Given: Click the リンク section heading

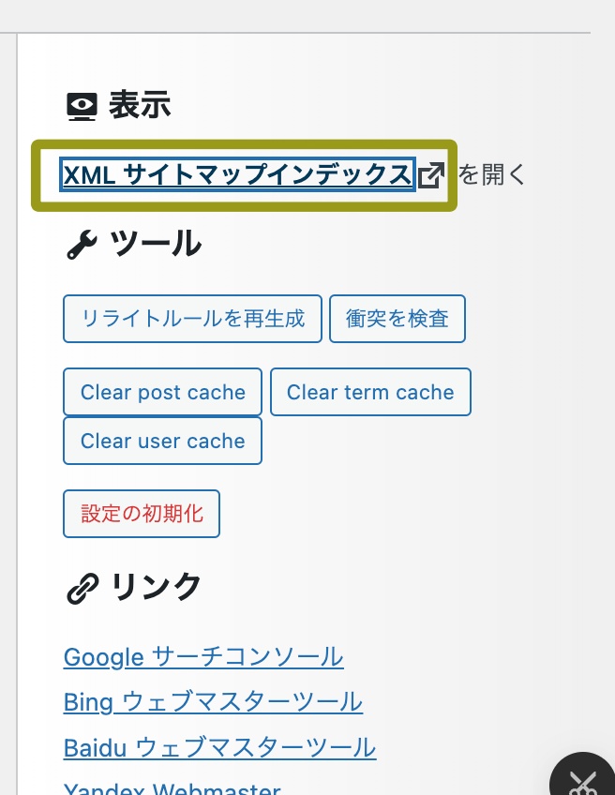Looking at the screenshot, I should (x=155, y=587).
